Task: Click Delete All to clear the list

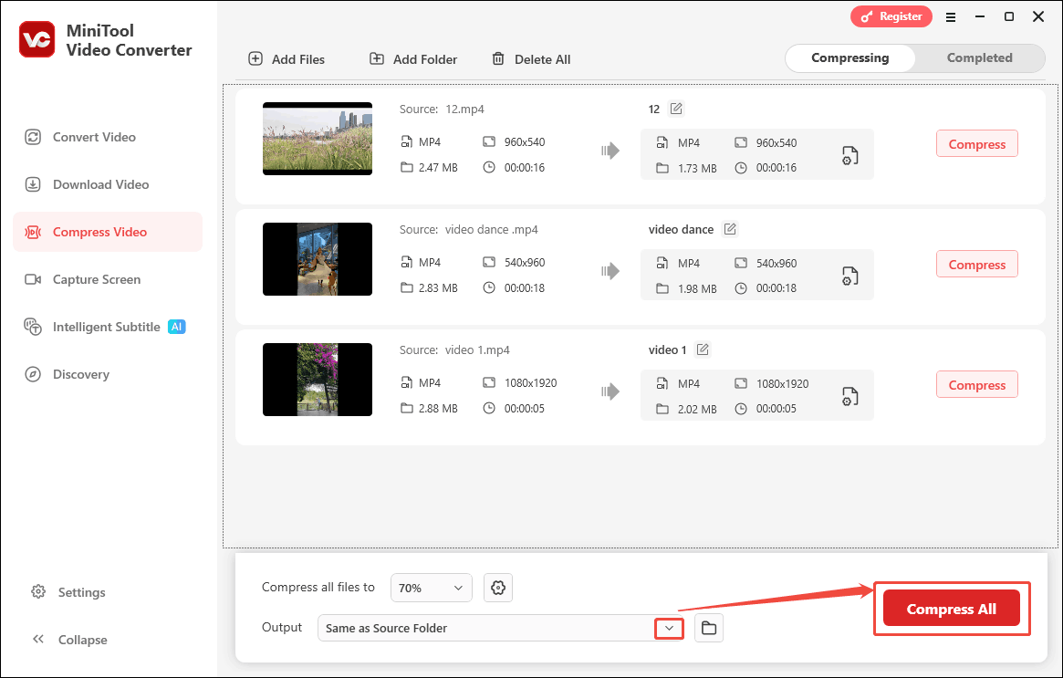Action: pos(531,58)
